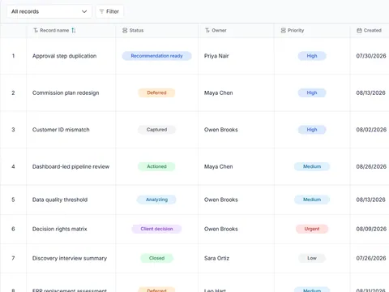Screen dimensions: 389x292
Task: Click the 'Captured' status tag
Action: point(156,130)
